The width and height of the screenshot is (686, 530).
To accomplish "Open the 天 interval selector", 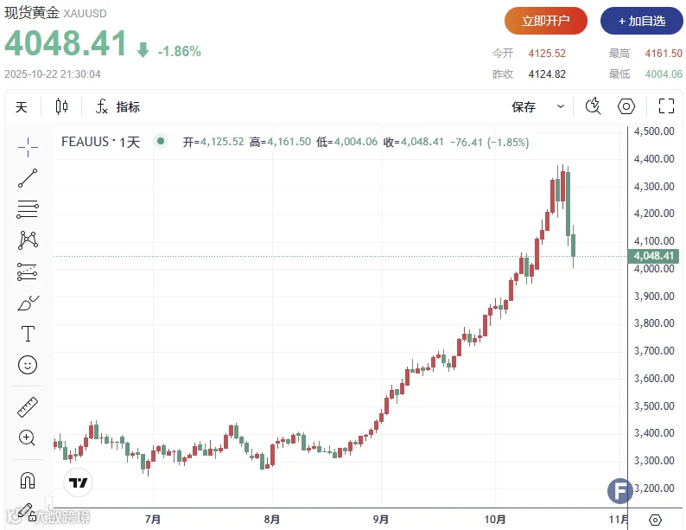I will [22, 107].
